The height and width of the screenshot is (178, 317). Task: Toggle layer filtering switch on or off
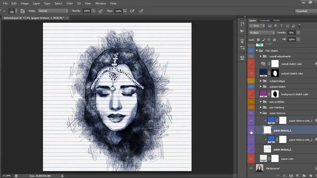pos(299,26)
